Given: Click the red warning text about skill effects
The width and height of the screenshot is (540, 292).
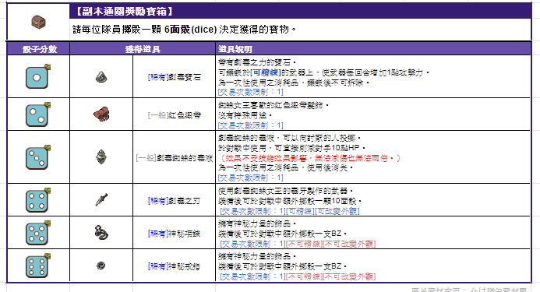Looking at the screenshot, I should [309, 158].
